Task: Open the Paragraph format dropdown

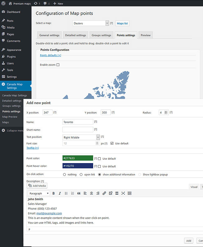Action: click(39, 193)
